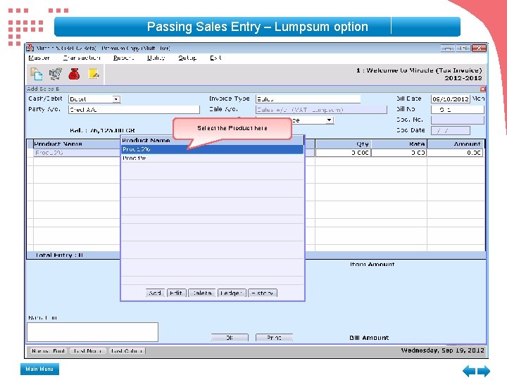Screen dimensions: 507x380
Task: Click the Invoice Type field
Action: click(x=308, y=99)
